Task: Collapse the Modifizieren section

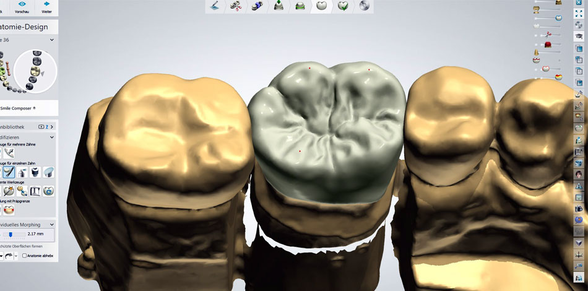Action: (52, 137)
